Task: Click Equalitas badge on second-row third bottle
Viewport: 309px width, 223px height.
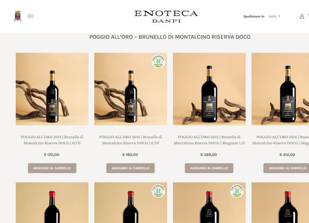Action: (237, 191)
